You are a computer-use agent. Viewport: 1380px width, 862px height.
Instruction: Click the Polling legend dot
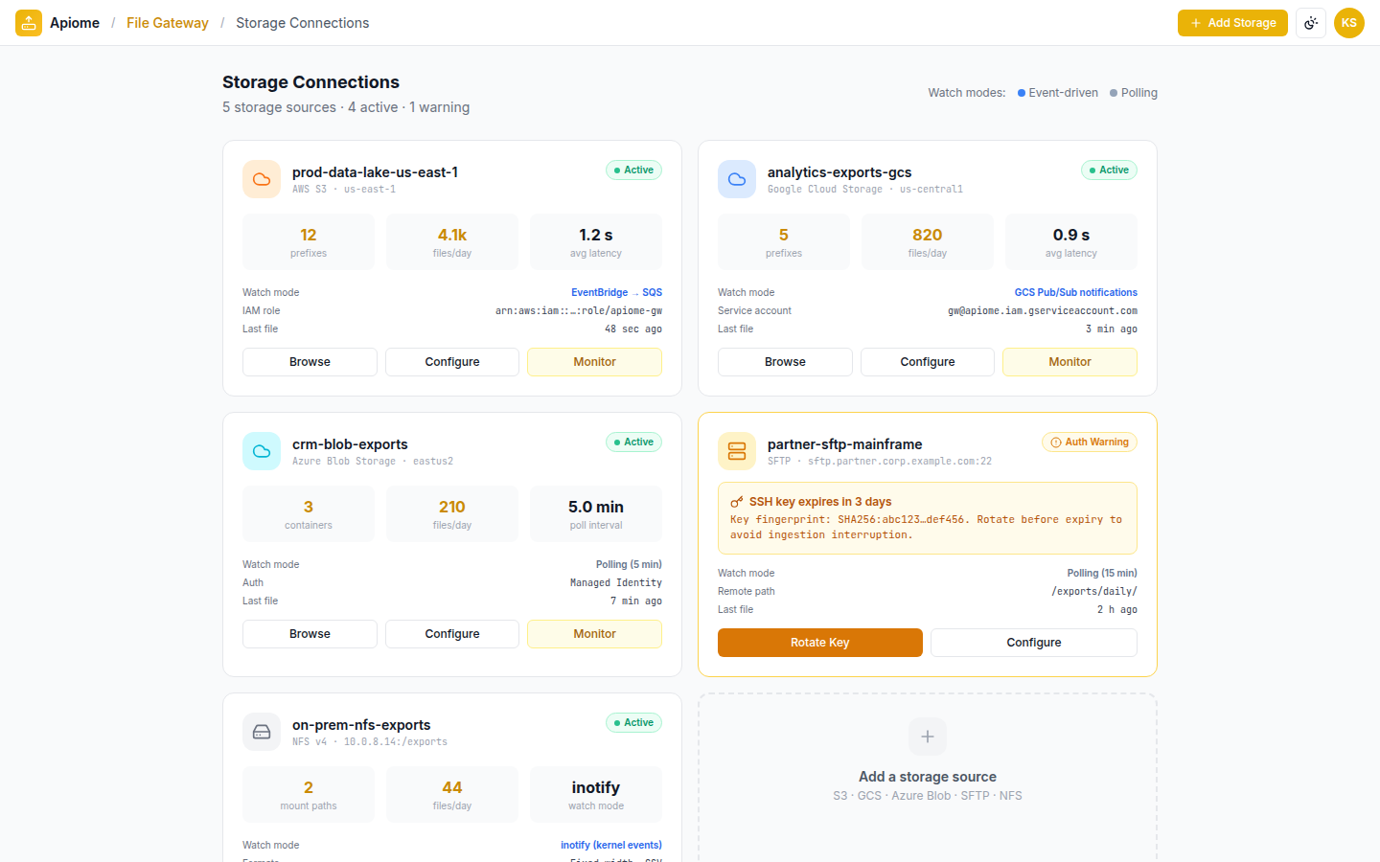(1114, 93)
